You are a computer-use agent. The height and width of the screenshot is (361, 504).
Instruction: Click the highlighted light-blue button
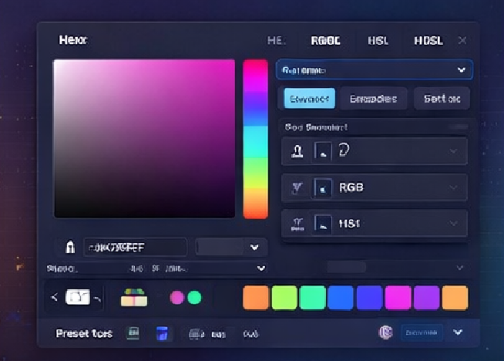coord(309,99)
